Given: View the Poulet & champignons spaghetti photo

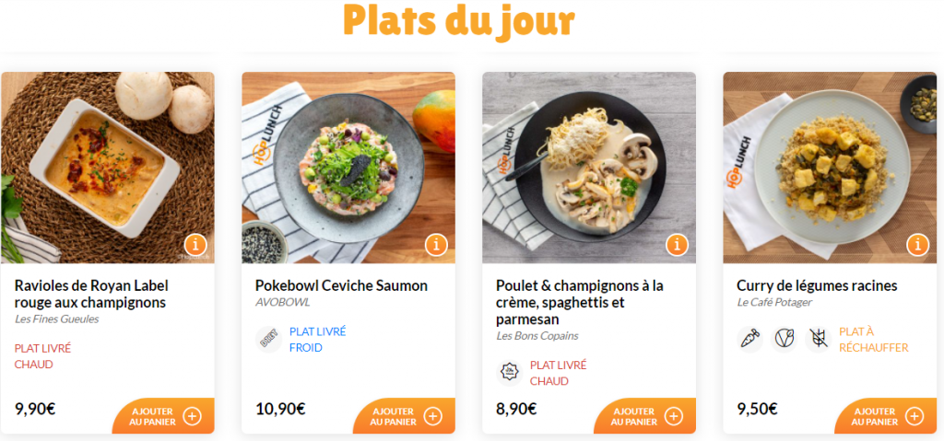Looking at the screenshot, I should point(588,166).
